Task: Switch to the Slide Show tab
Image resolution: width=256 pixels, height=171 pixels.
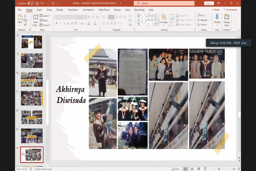Action: click(x=104, y=10)
